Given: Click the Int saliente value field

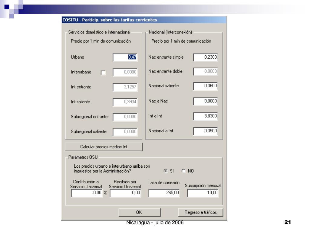Looking at the screenshot, I should point(125,102).
